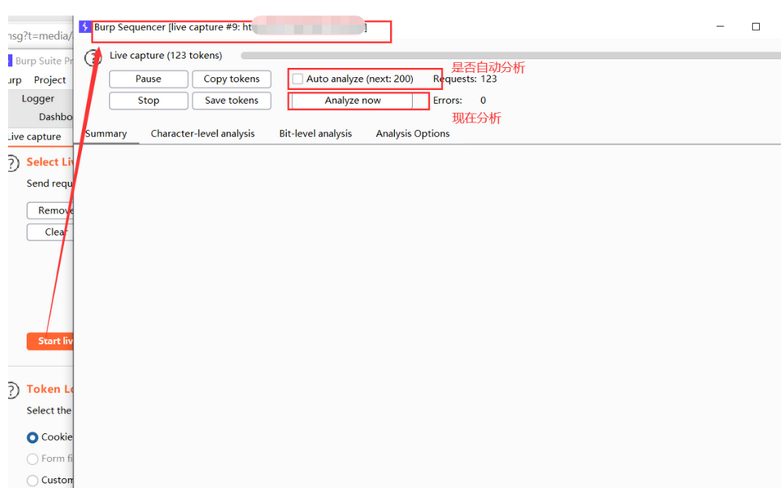Select the Custom location radio button

point(33,480)
